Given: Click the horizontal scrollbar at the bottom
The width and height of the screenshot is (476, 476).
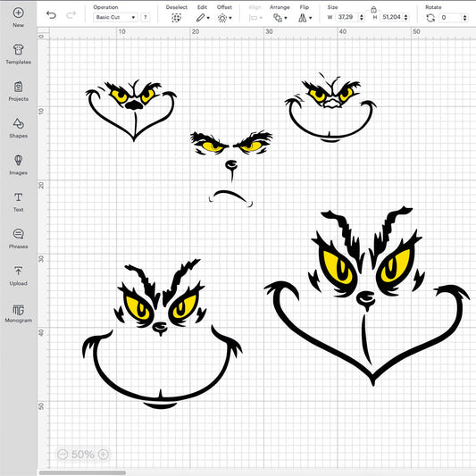Looking at the screenshot, I should tap(82, 472).
